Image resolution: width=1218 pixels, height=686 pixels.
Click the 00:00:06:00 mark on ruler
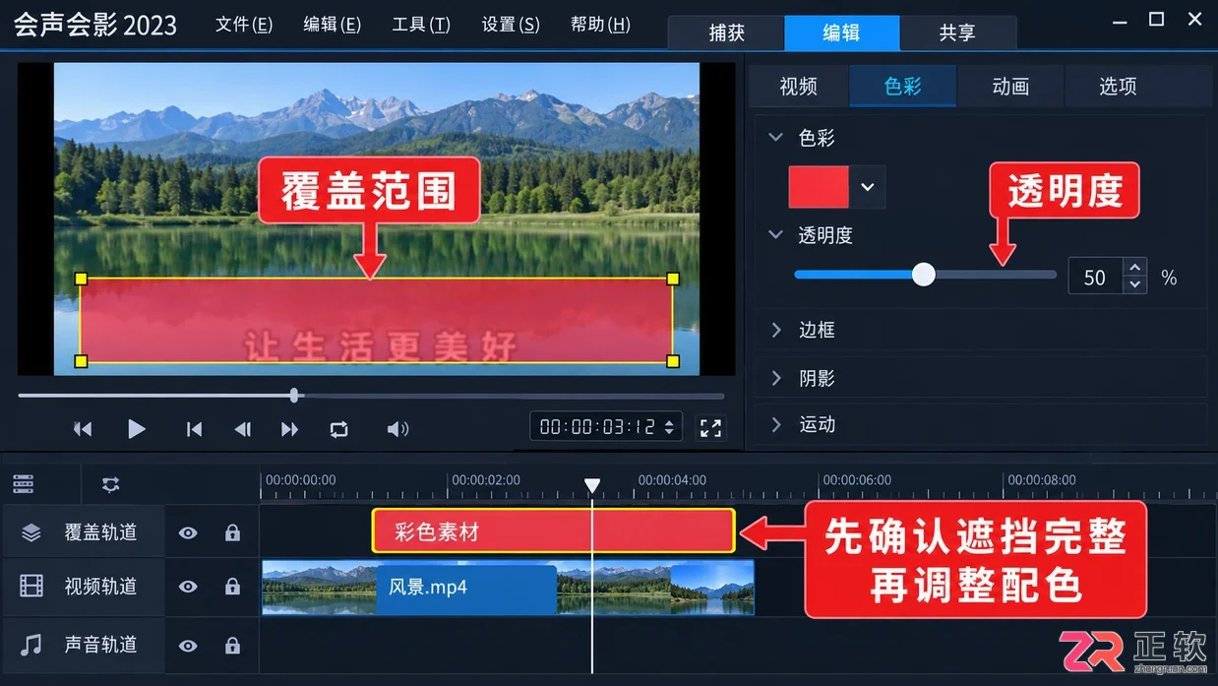click(857, 480)
